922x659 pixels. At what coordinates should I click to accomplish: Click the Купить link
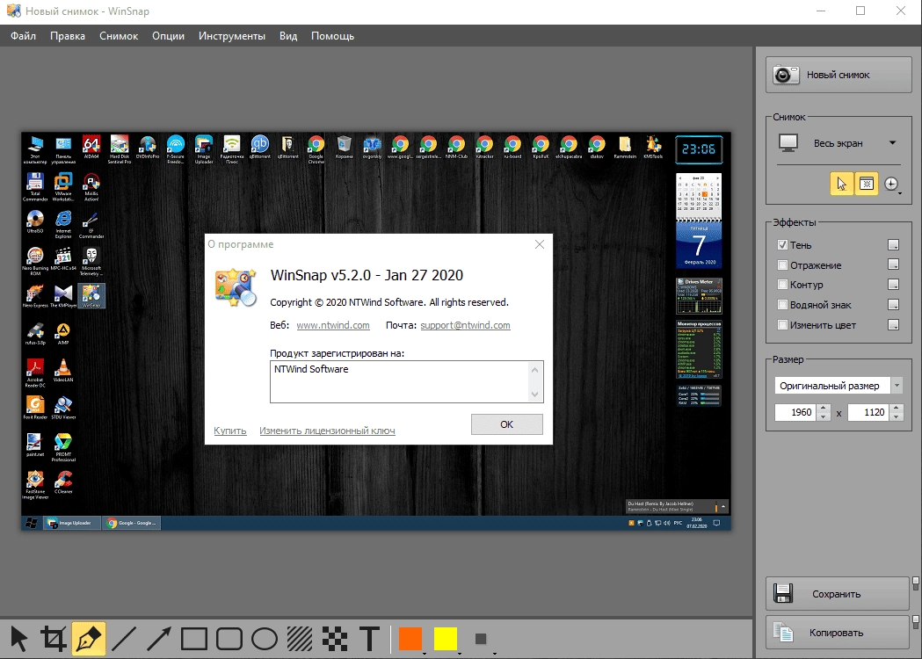[x=230, y=431]
